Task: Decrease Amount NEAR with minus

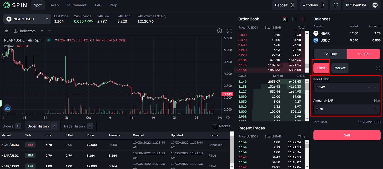Action: pyautogui.click(x=369, y=109)
